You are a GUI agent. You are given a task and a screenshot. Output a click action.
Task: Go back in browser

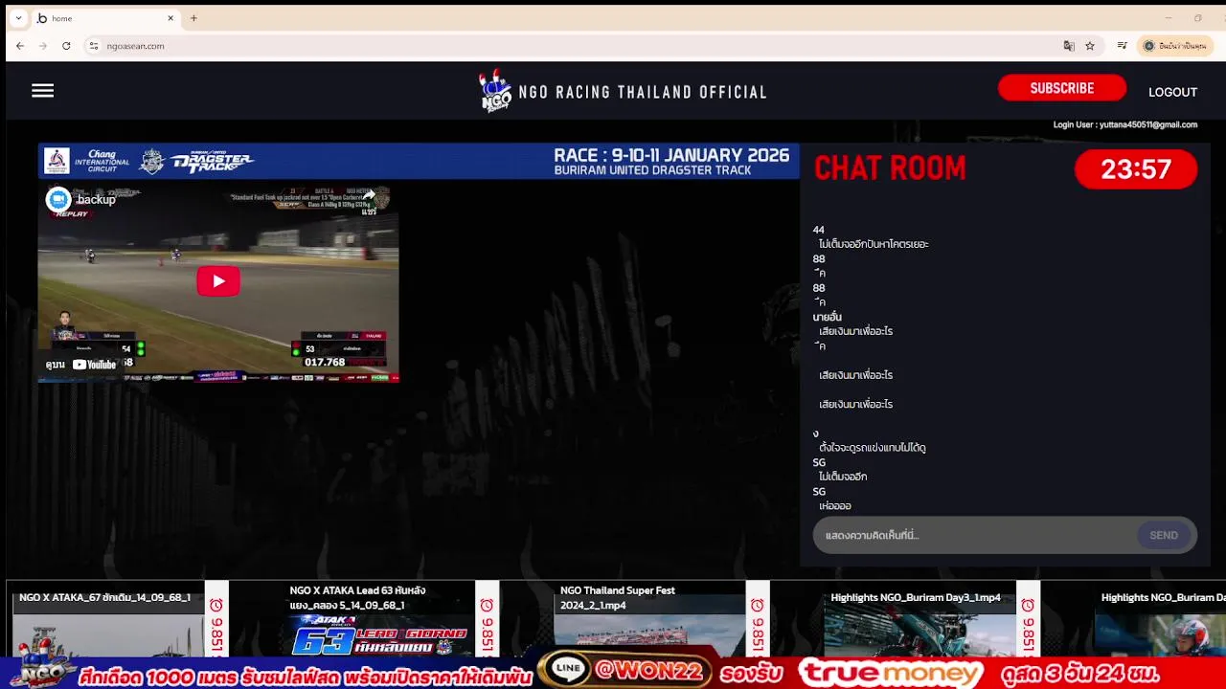click(x=20, y=46)
